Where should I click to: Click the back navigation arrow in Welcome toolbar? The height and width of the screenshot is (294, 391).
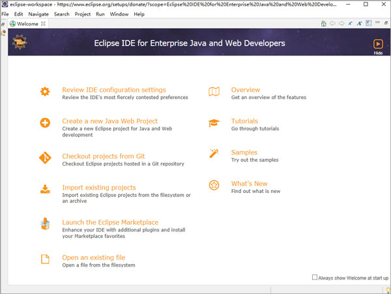point(332,23)
